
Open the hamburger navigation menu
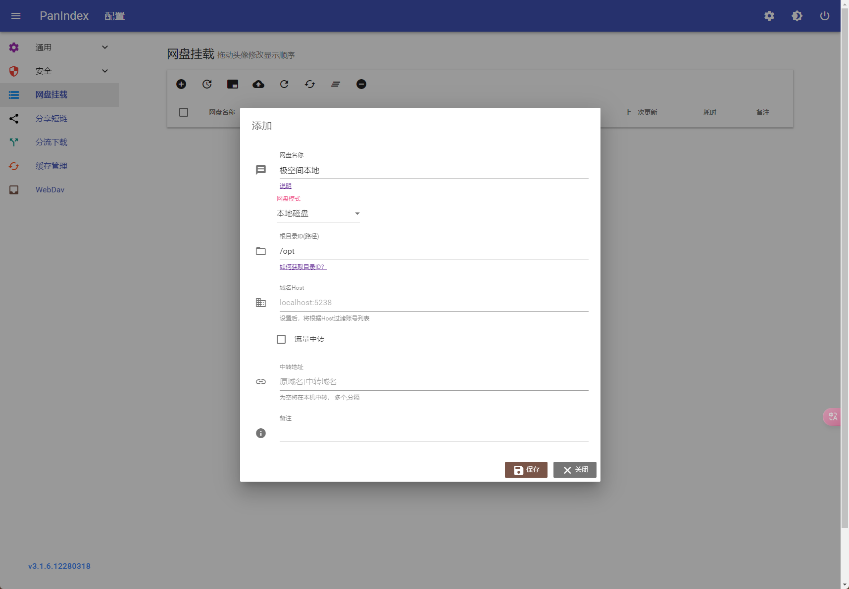coord(16,16)
